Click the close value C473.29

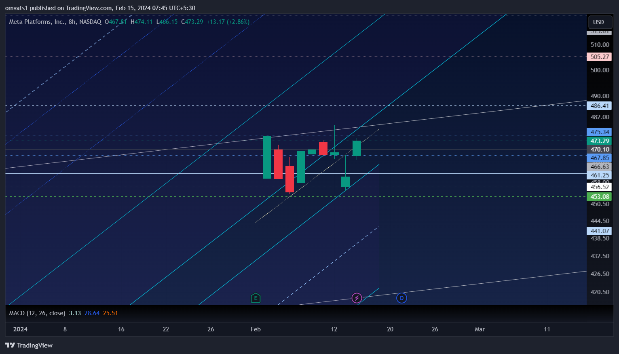tap(192, 22)
